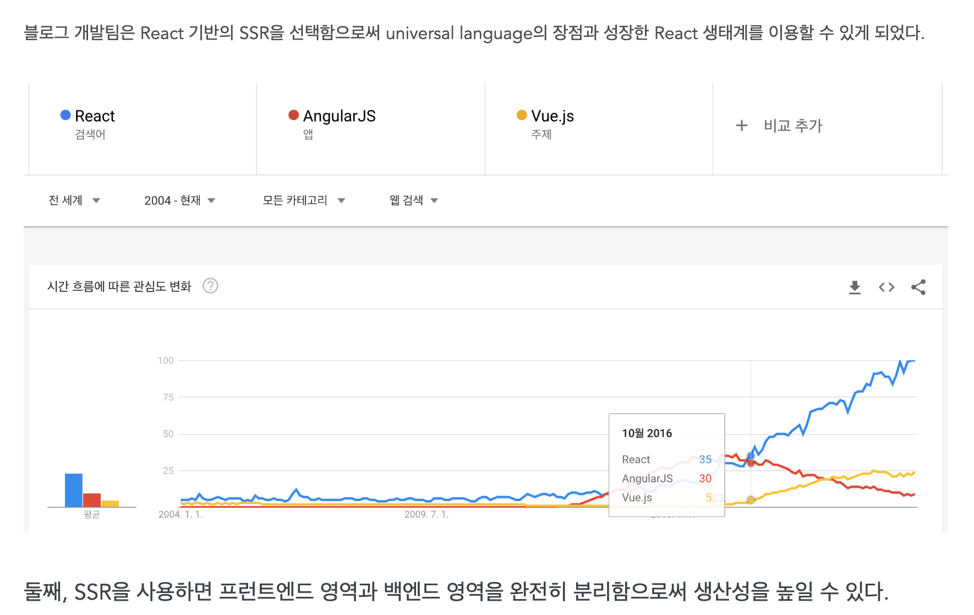Click the 앱 label under AngularJS

308,134
